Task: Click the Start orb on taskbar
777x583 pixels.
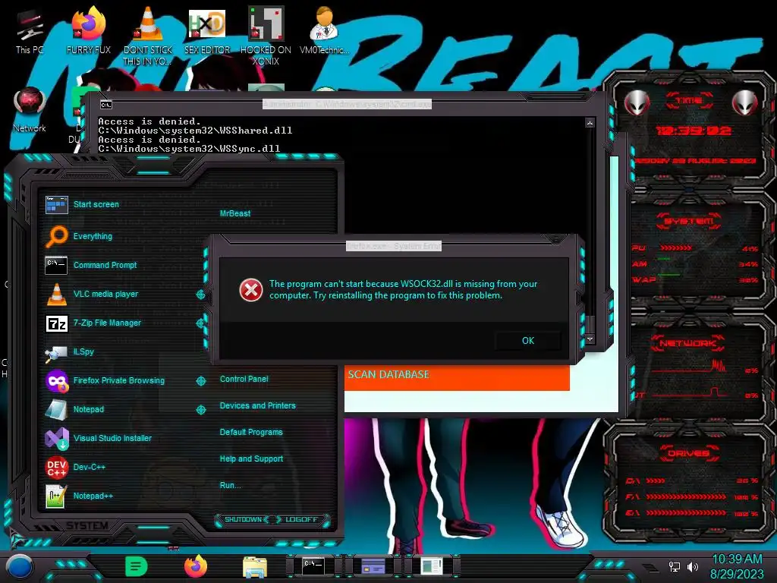Action: click(20, 567)
